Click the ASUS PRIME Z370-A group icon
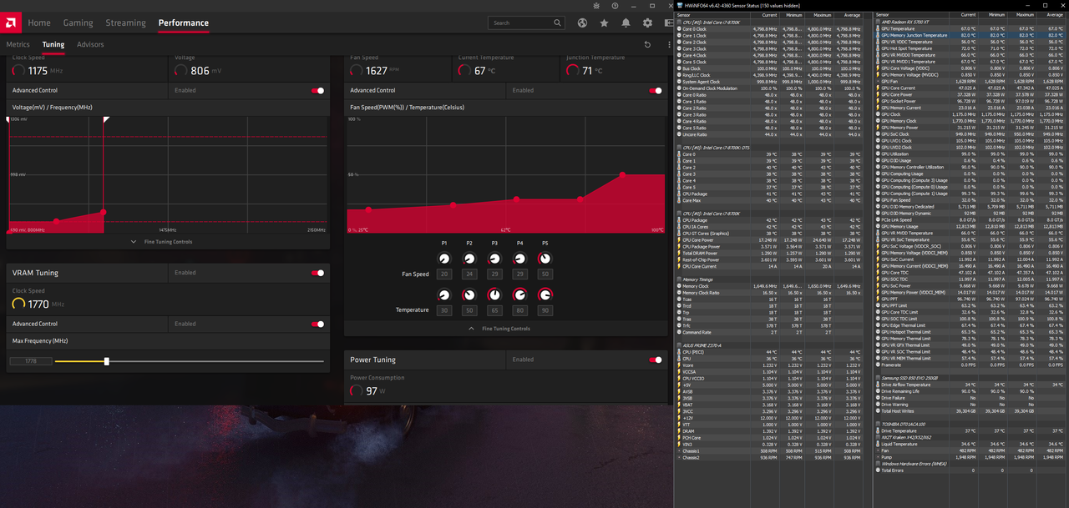Screen dimensions: 1069x508 click(679, 345)
